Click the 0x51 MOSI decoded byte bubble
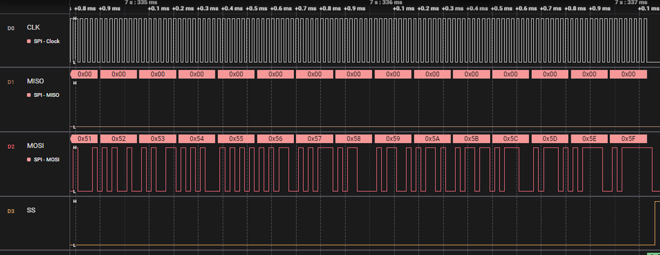660x255 pixels. pyautogui.click(x=84, y=138)
